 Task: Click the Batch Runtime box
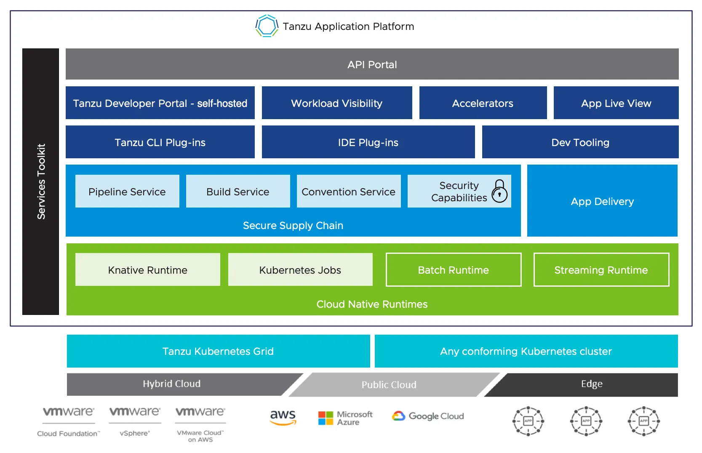454,269
